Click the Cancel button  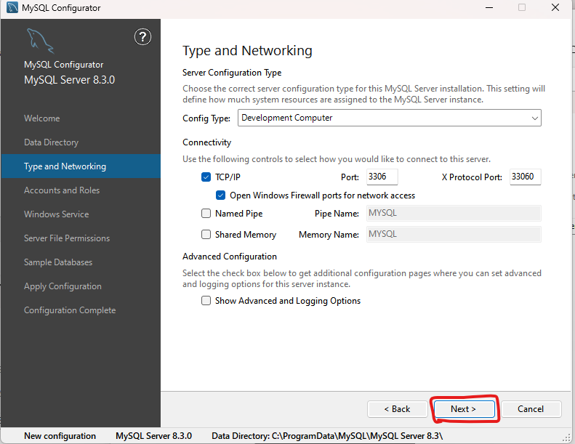(x=531, y=409)
